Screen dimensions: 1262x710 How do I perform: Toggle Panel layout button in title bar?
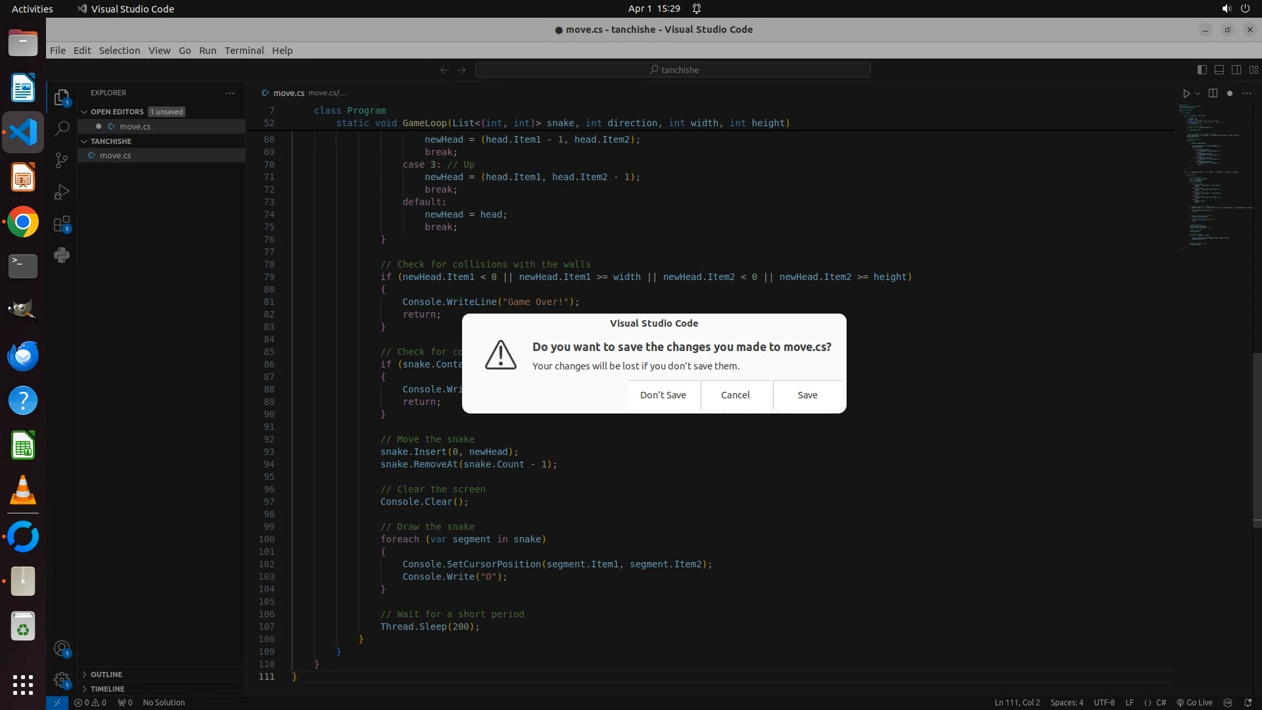coord(1219,70)
